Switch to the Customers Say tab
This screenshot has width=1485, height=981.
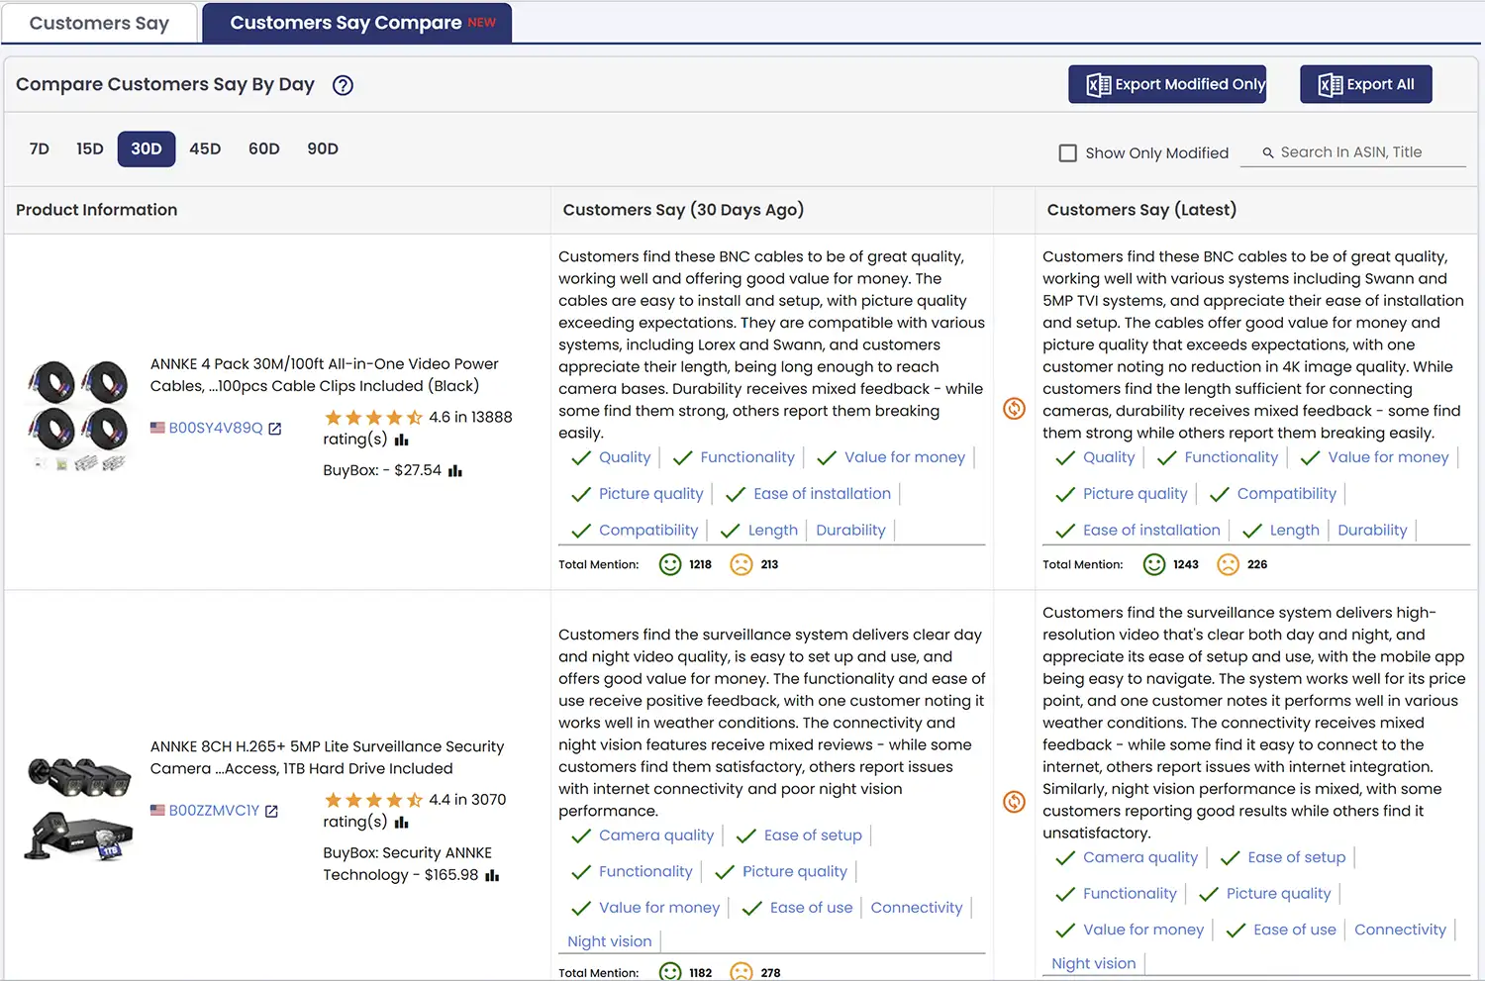tap(98, 23)
